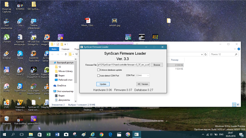This screenshot has width=246, height=138.
Task: Switch to the Главная ribbon tab
Action: point(65,49)
